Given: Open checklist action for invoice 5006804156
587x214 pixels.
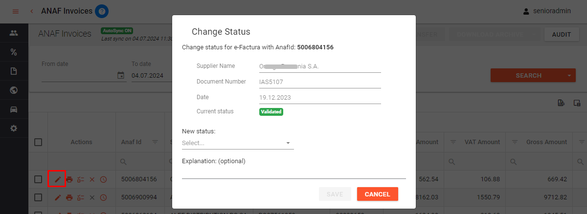Looking at the screenshot, I should point(81,179).
